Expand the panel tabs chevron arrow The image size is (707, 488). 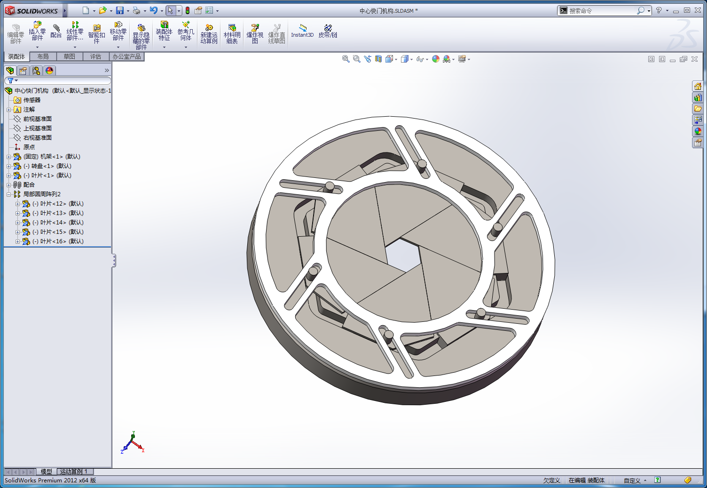pos(107,71)
